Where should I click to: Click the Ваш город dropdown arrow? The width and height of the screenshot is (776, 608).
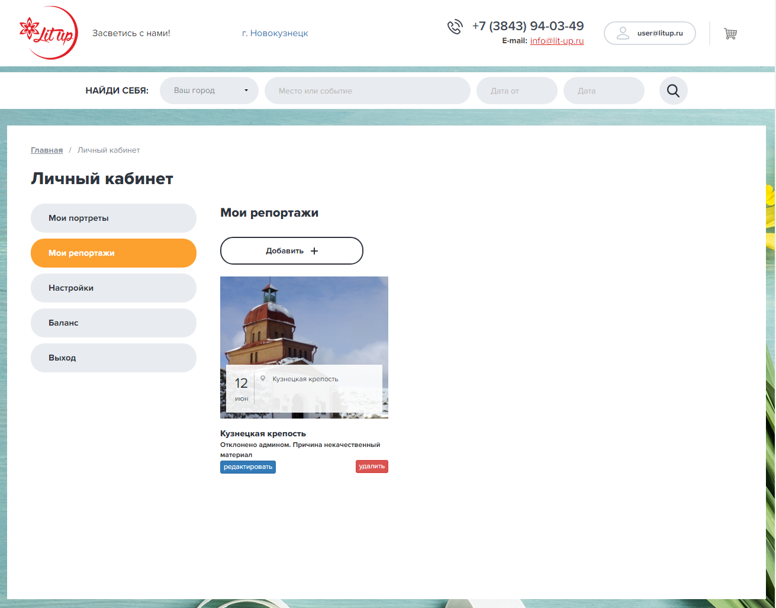pyautogui.click(x=246, y=91)
